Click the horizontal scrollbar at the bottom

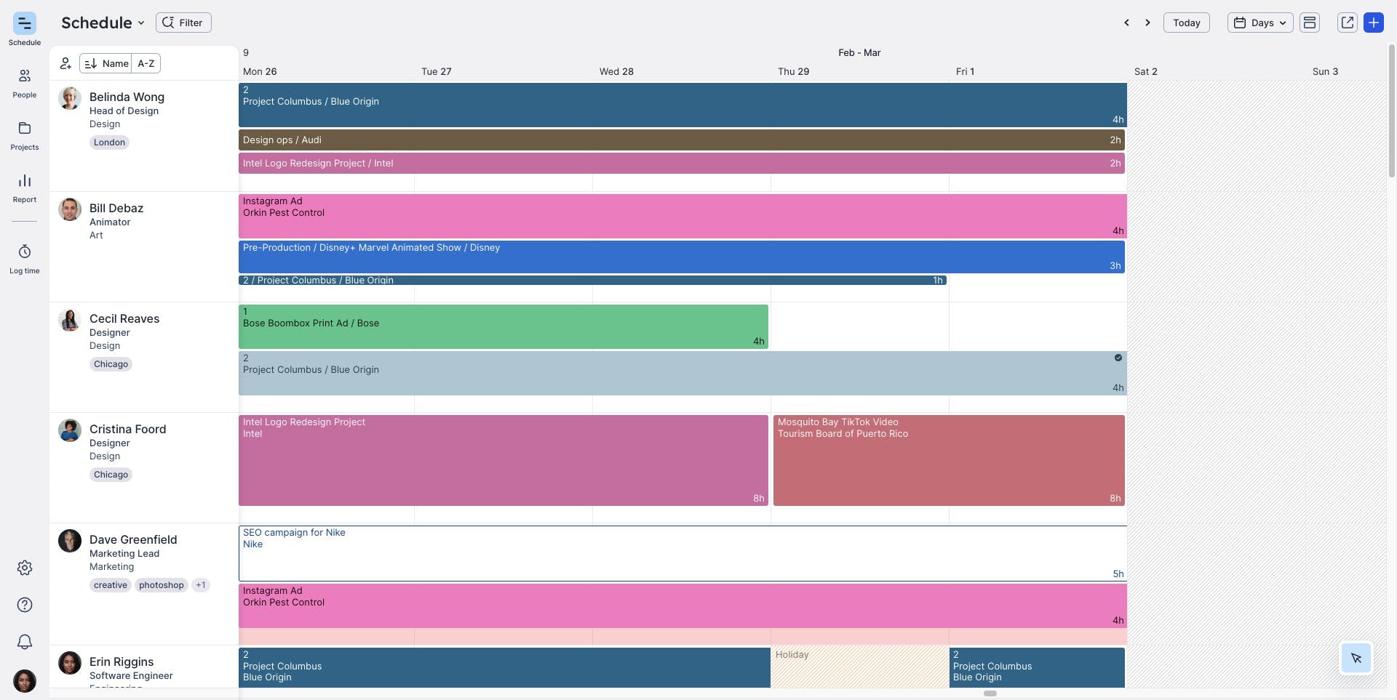(990, 693)
